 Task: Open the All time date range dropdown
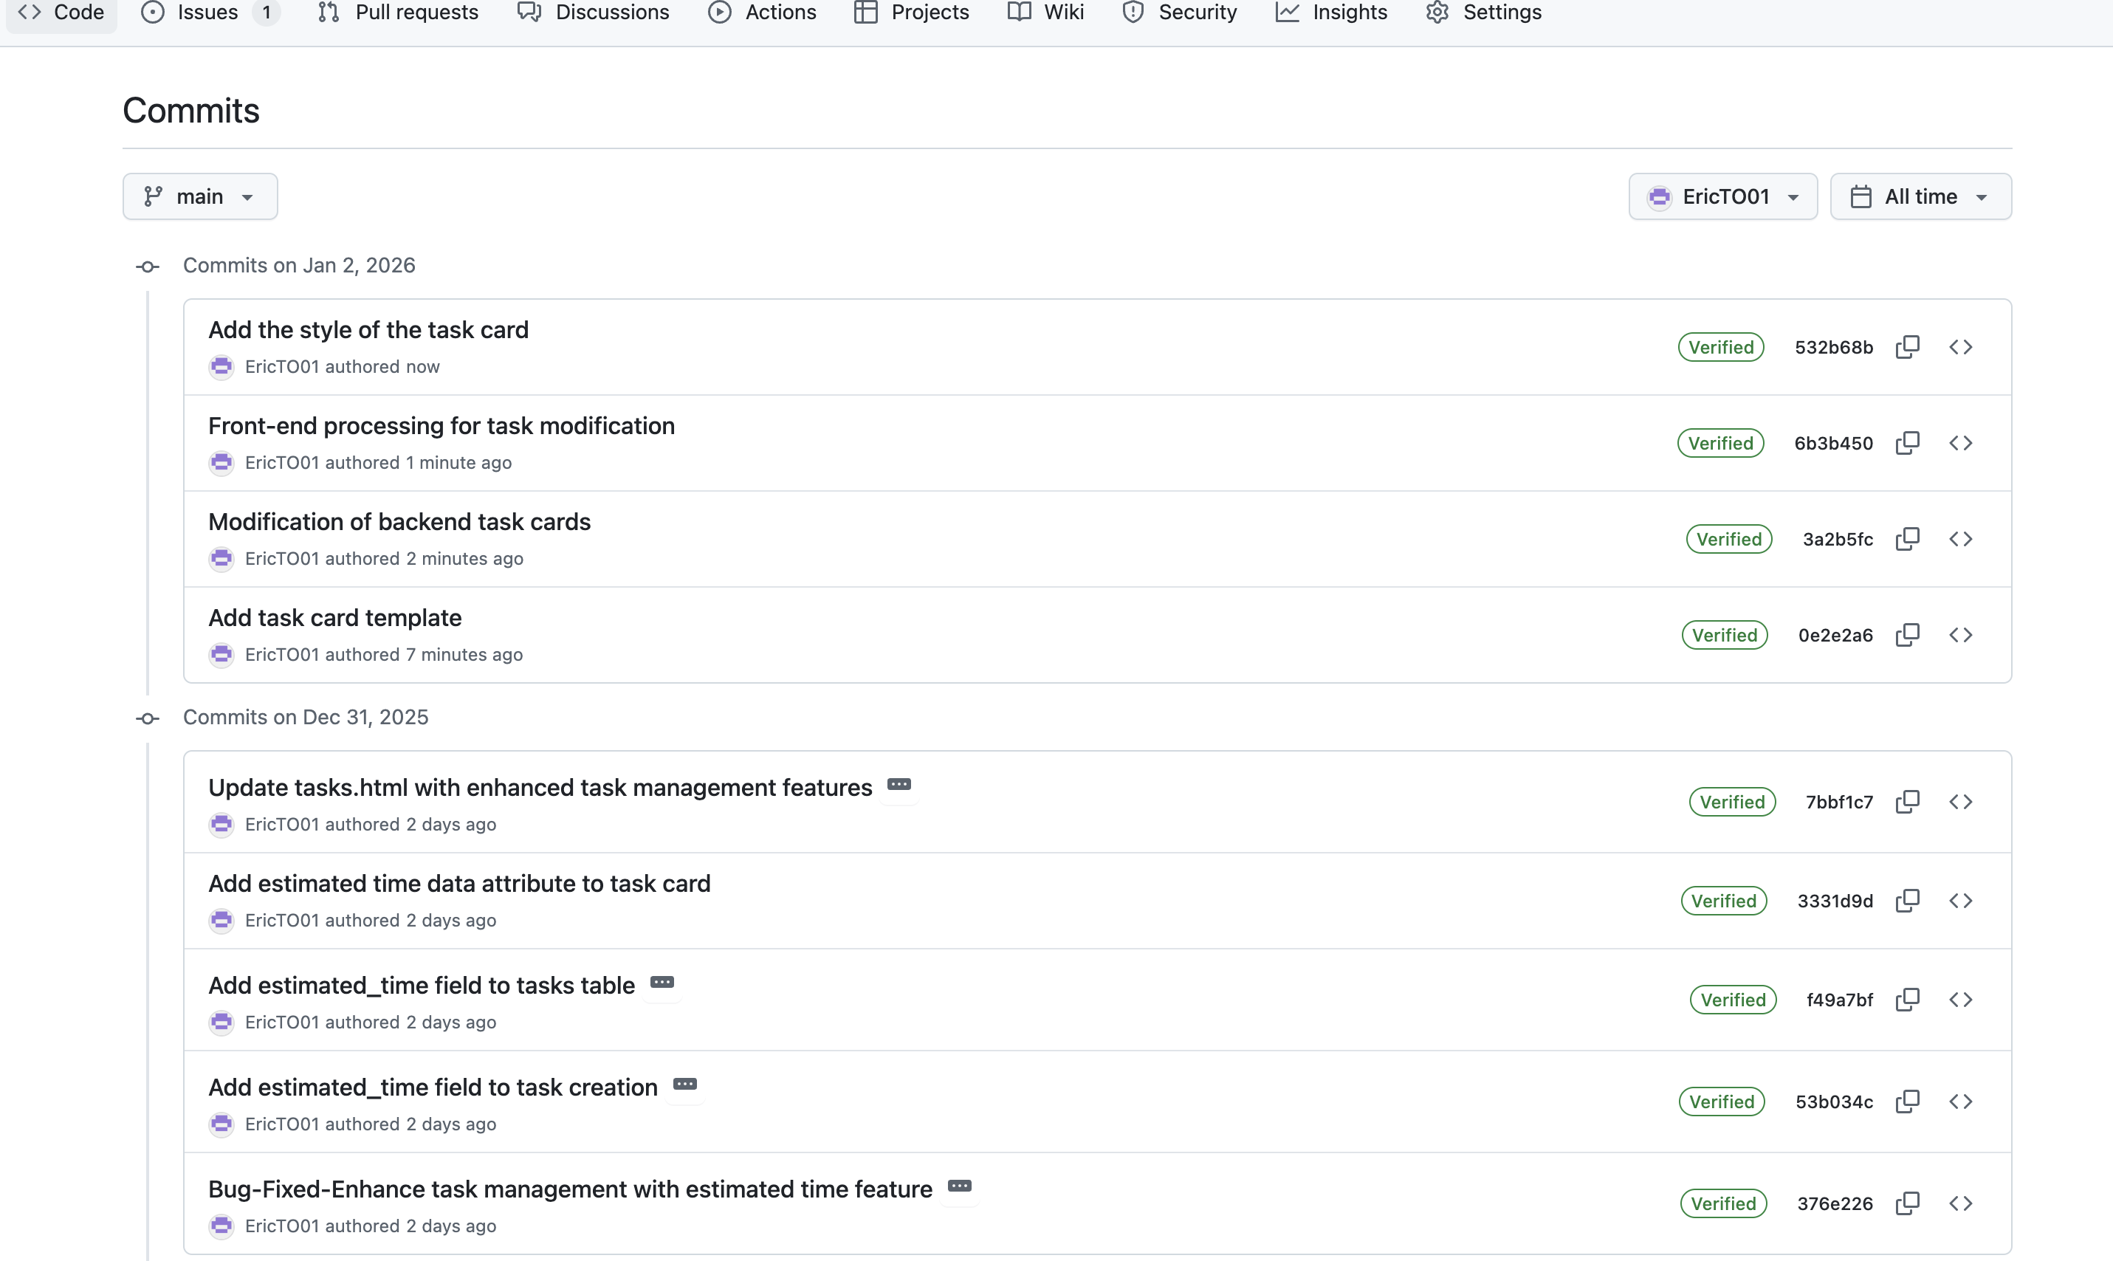click(x=1920, y=196)
